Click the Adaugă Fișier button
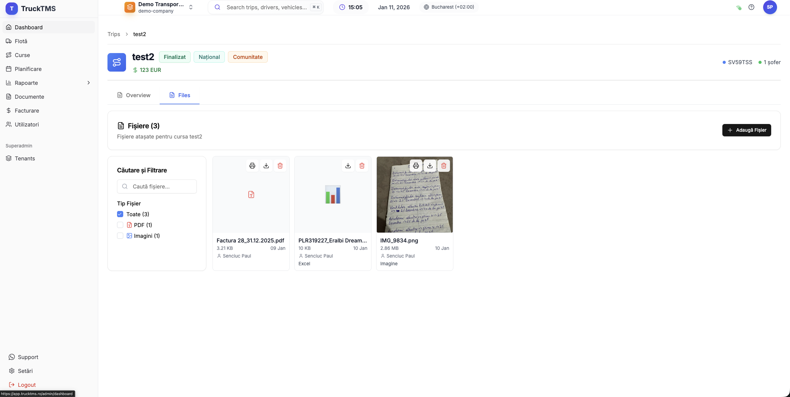 (746, 130)
